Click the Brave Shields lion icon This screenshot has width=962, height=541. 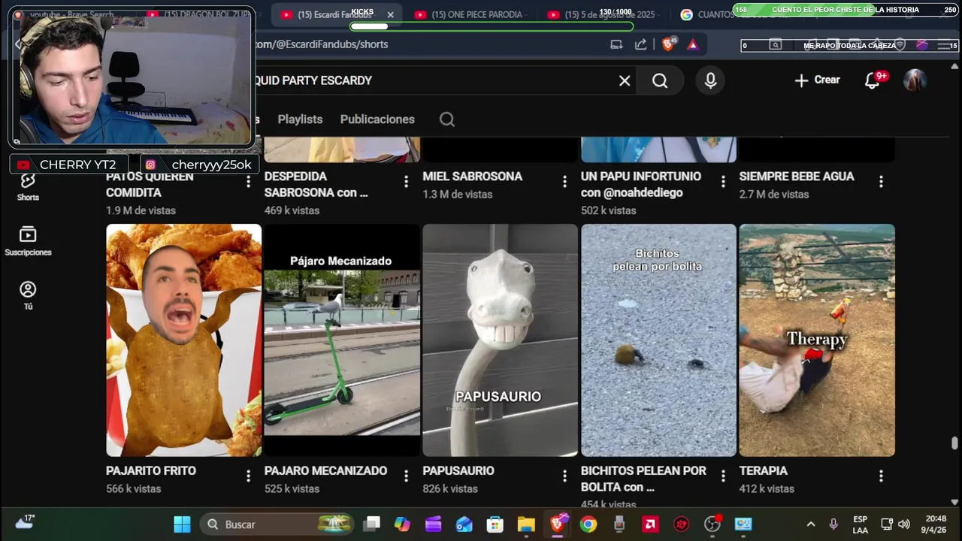click(668, 44)
